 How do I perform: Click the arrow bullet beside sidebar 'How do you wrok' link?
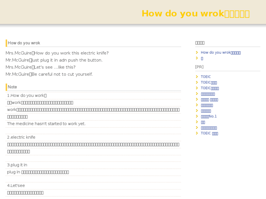[197, 53]
